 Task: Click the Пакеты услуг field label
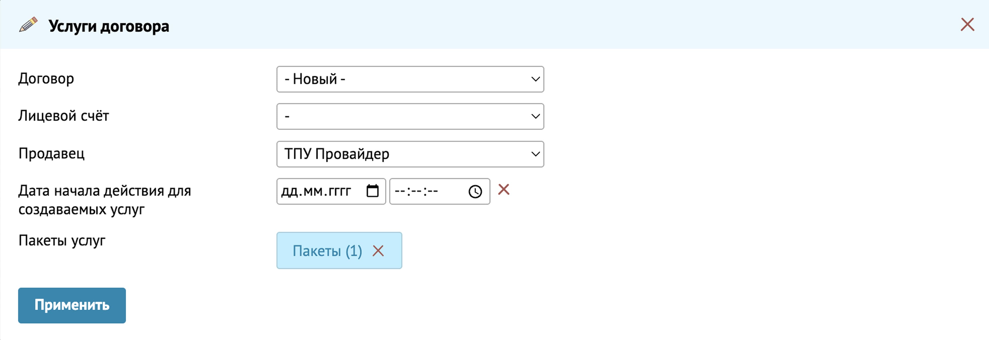click(62, 240)
